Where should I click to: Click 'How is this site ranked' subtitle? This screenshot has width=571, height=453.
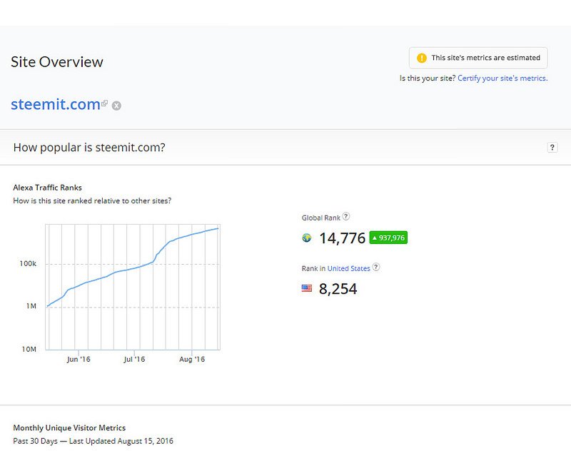(92, 201)
